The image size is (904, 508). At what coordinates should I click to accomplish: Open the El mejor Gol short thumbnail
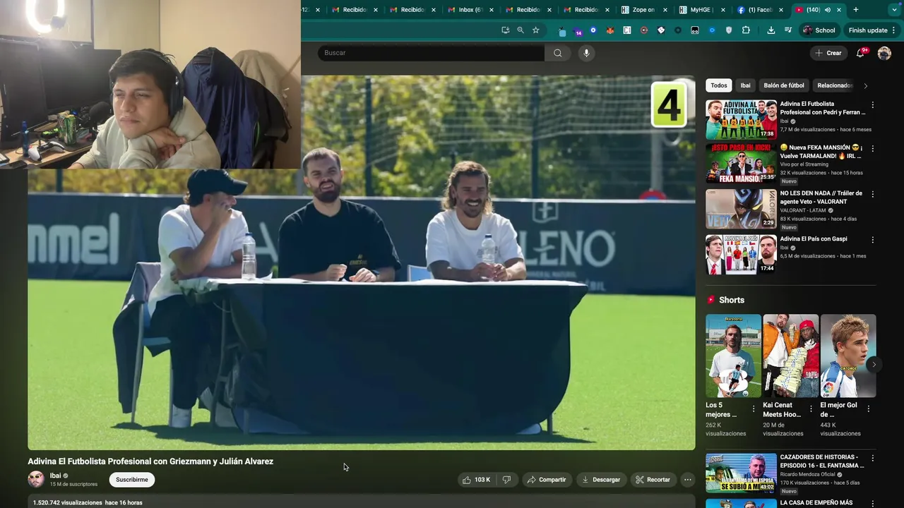pos(847,356)
